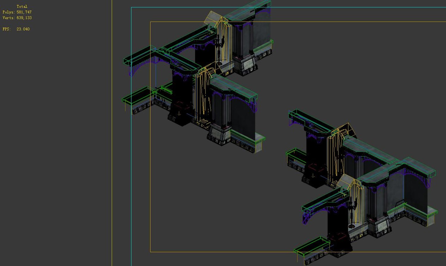Viewport: 446px width, 266px height.
Task: Select the candelabra in the lower-right model
Action: point(353,212)
